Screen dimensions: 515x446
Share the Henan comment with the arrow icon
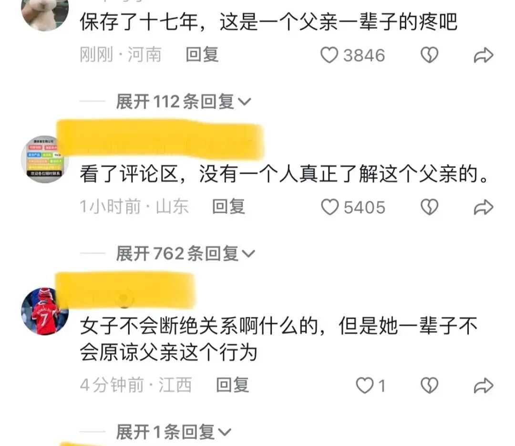[484, 55]
